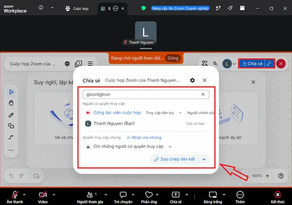Clear the @loint@hvn field
The height and width of the screenshot is (205, 292).
(203, 94)
